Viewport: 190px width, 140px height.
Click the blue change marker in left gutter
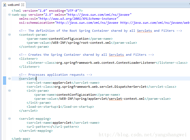(x=4, y=80)
